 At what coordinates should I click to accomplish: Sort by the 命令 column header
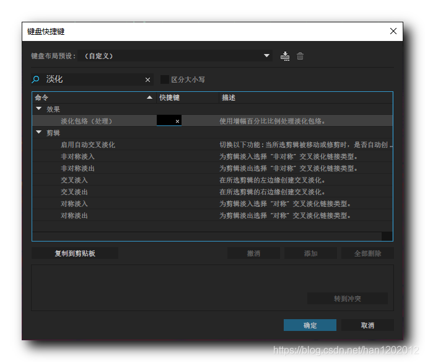[94, 97]
